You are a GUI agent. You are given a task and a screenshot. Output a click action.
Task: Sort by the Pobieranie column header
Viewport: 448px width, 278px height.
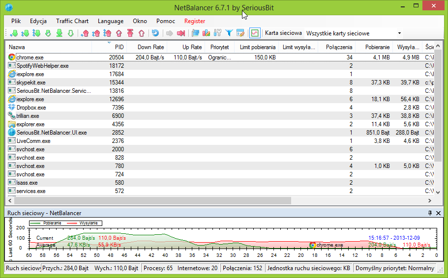coord(374,47)
